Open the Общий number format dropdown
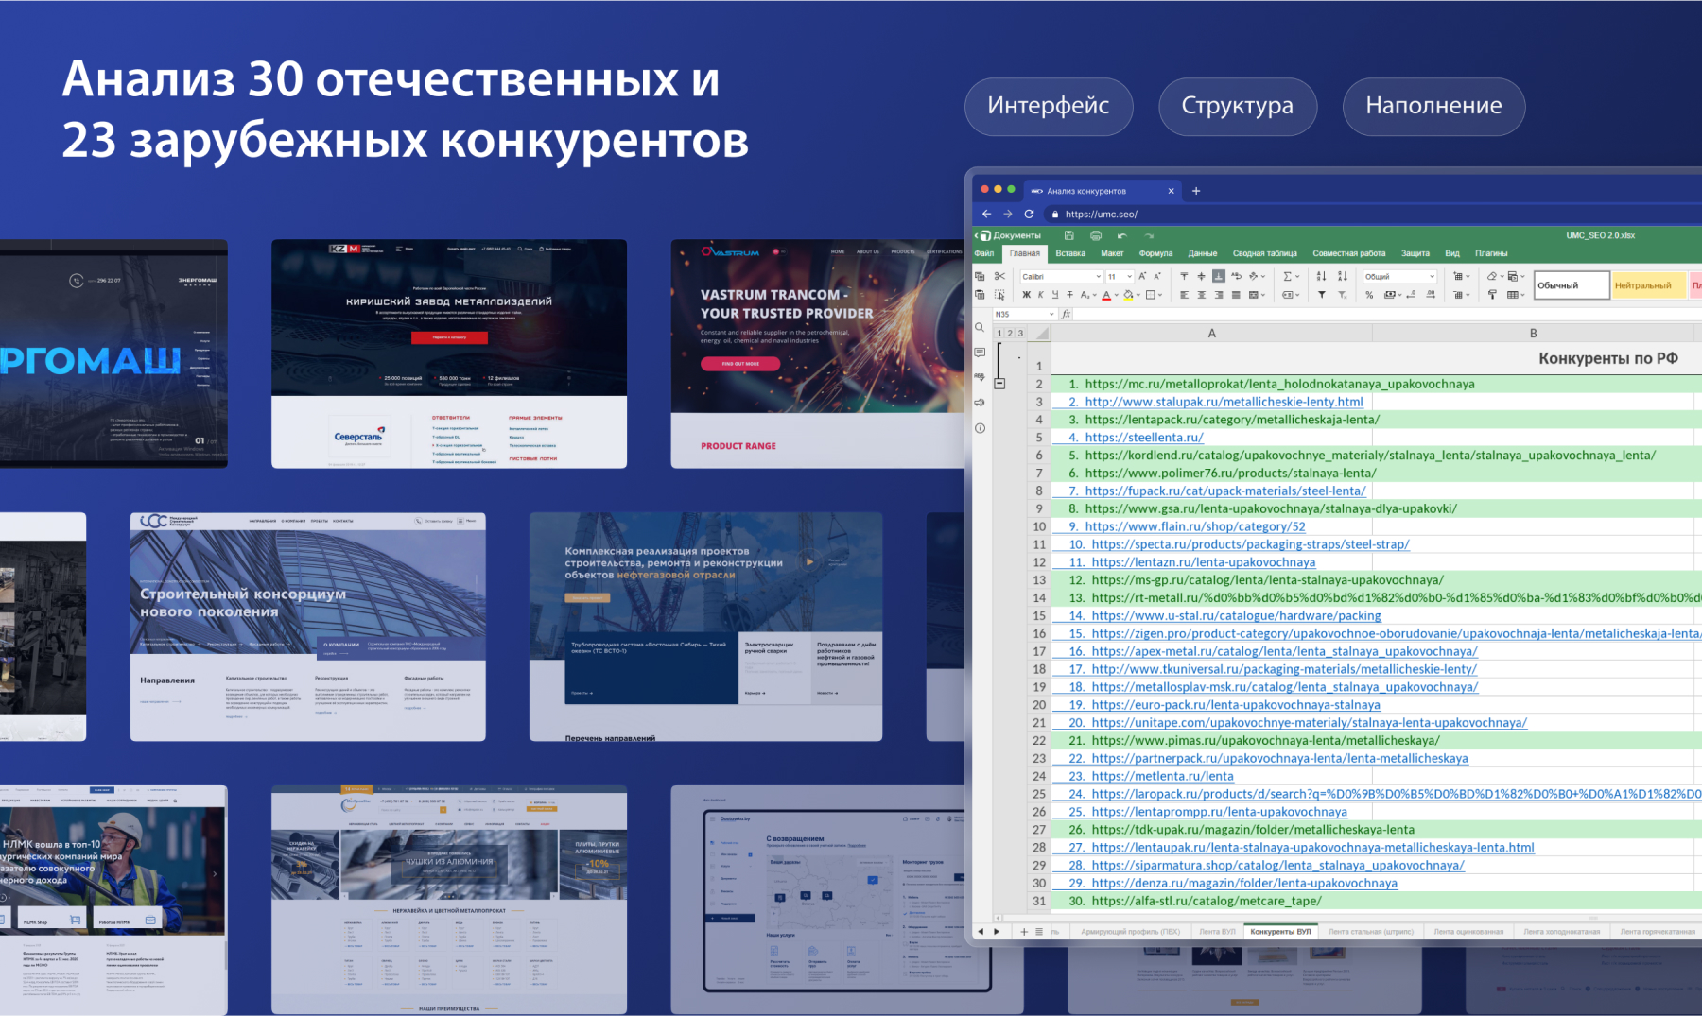The width and height of the screenshot is (1702, 1016). point(1433,277)
